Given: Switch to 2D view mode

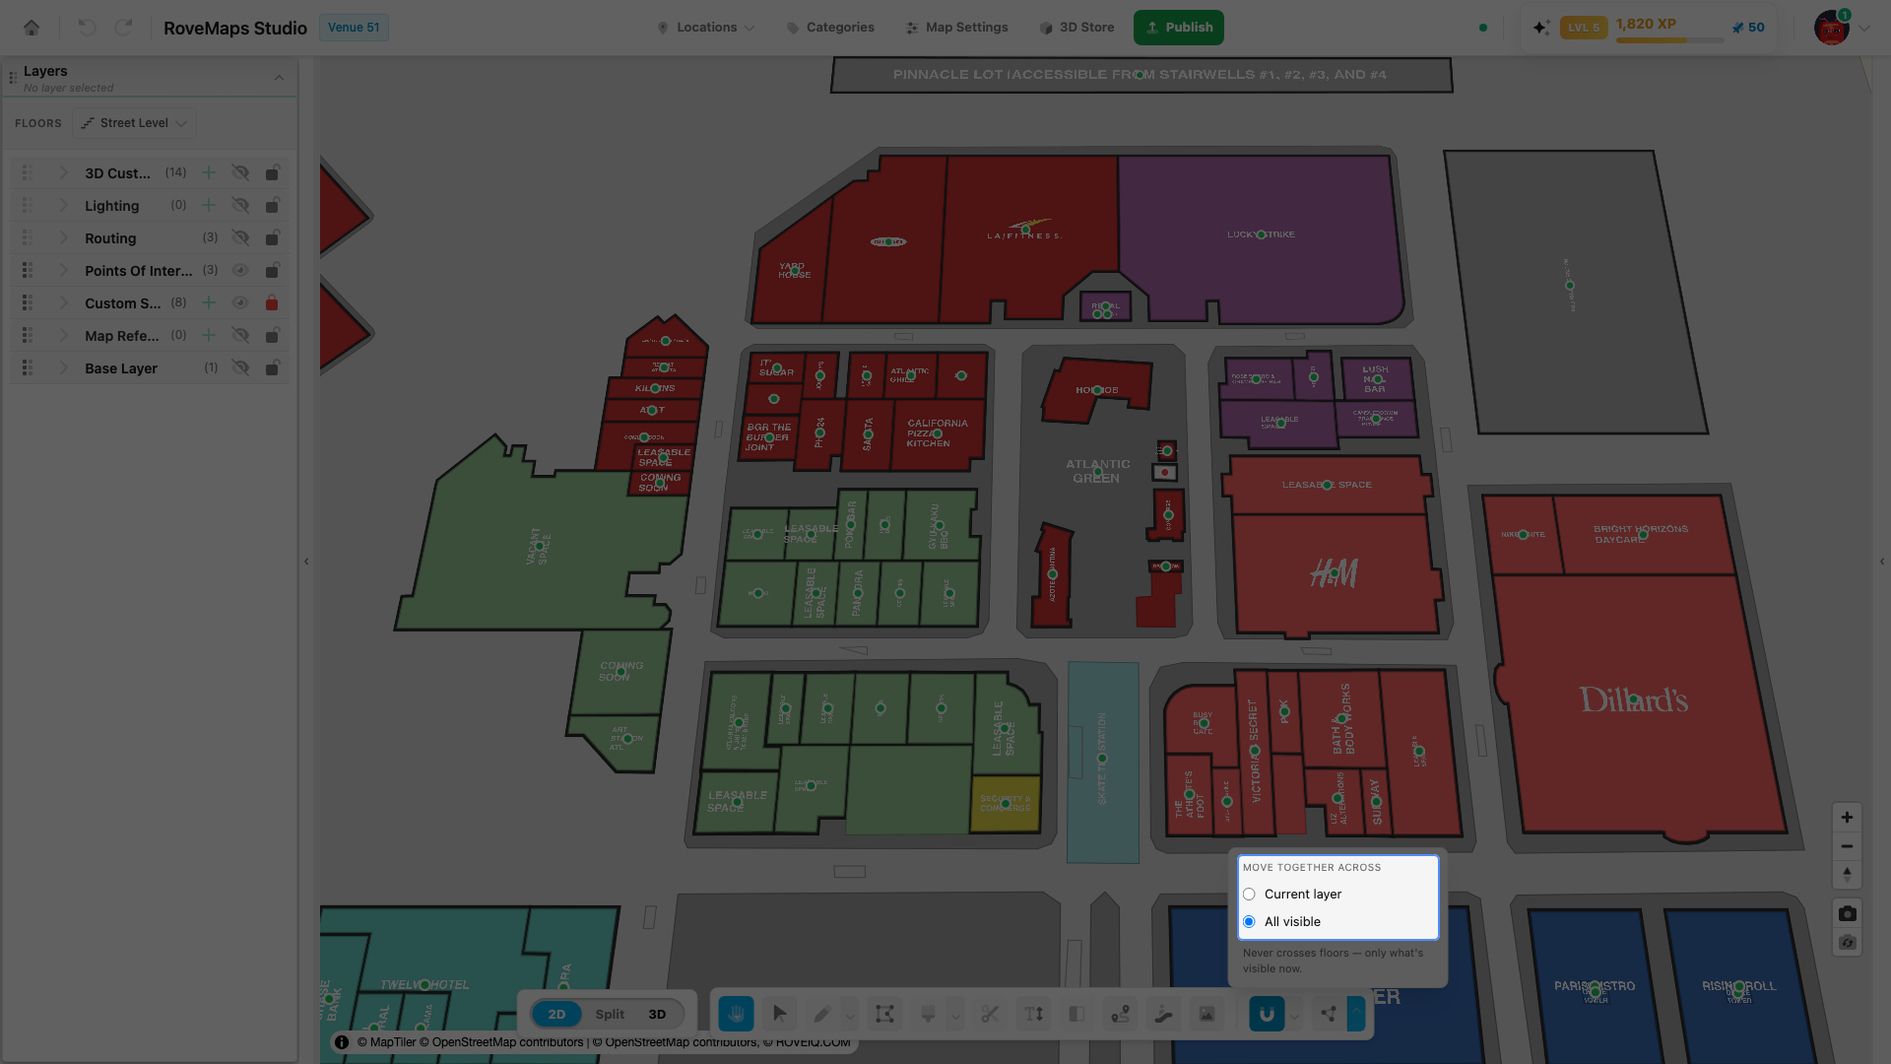Looking at the screenshot, I should click(x=556, y=1014).
